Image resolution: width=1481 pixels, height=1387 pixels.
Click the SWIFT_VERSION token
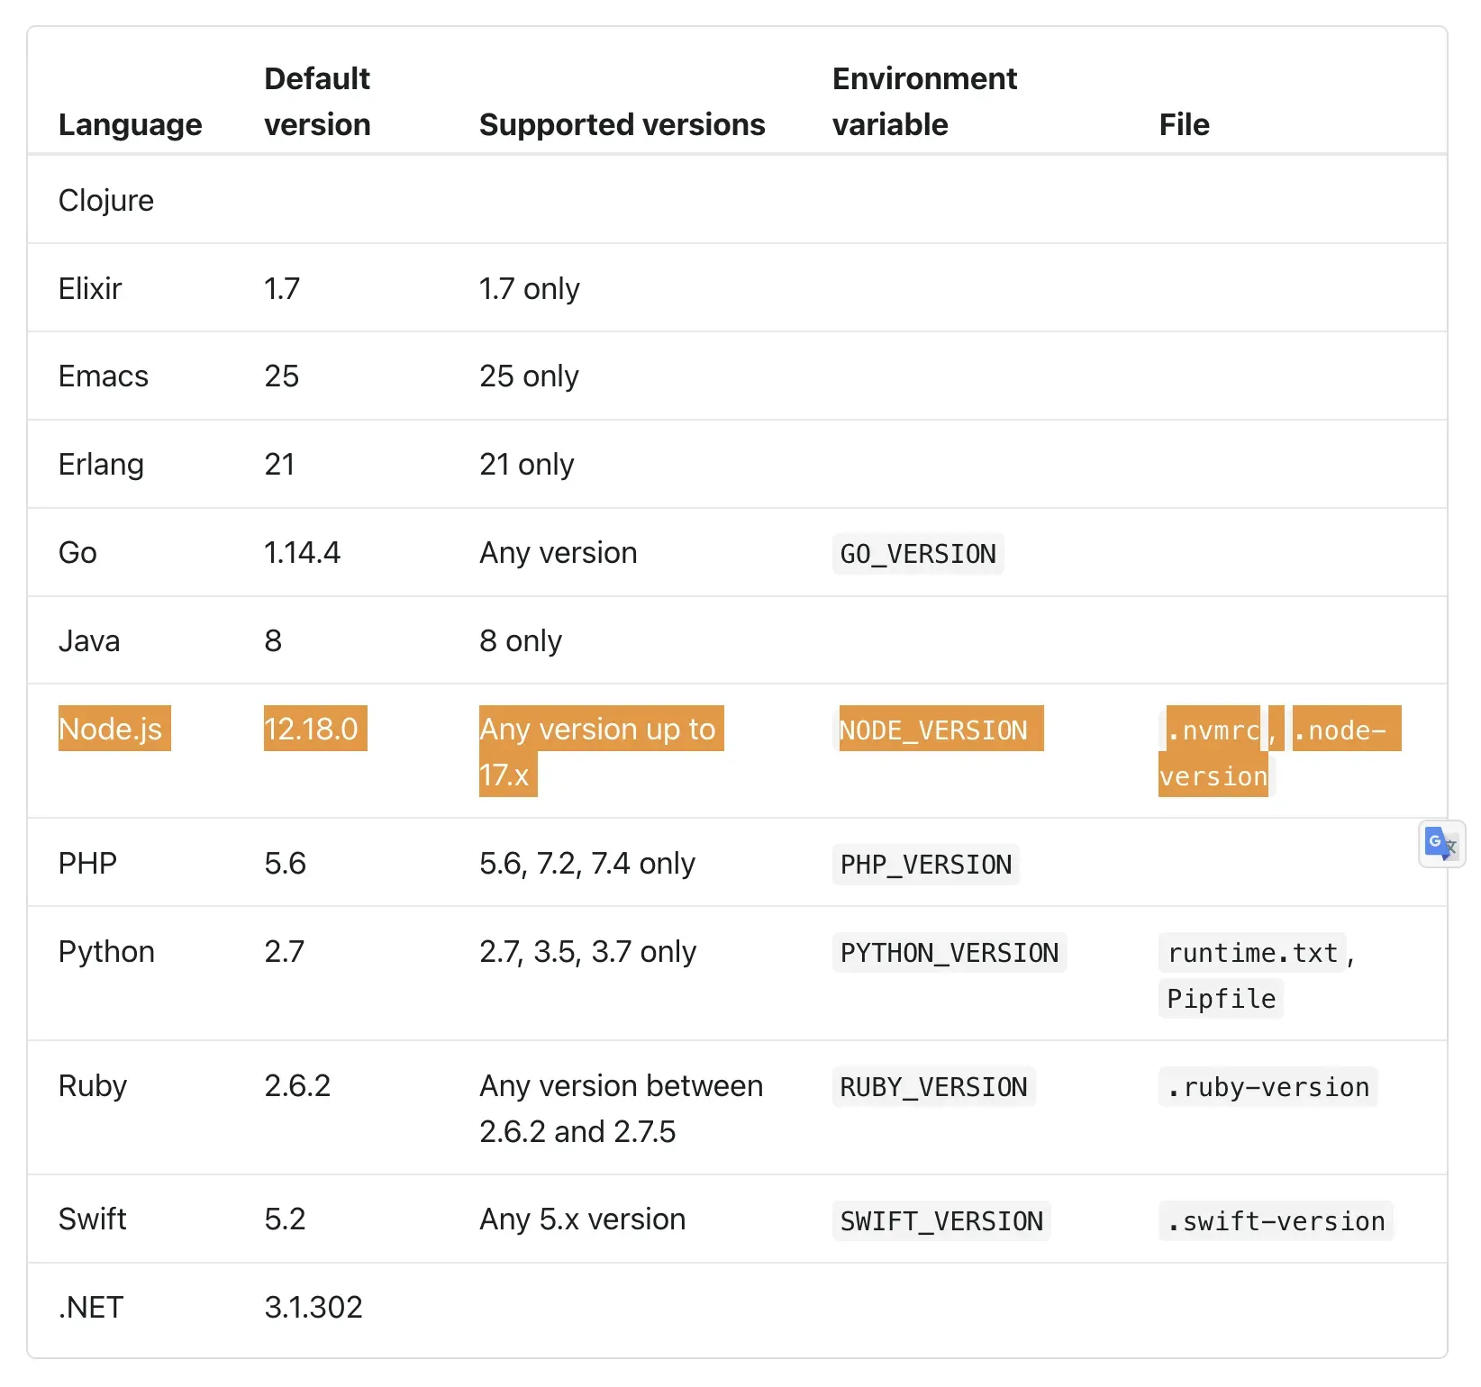pyautogui.click(x=940, y=1220)
